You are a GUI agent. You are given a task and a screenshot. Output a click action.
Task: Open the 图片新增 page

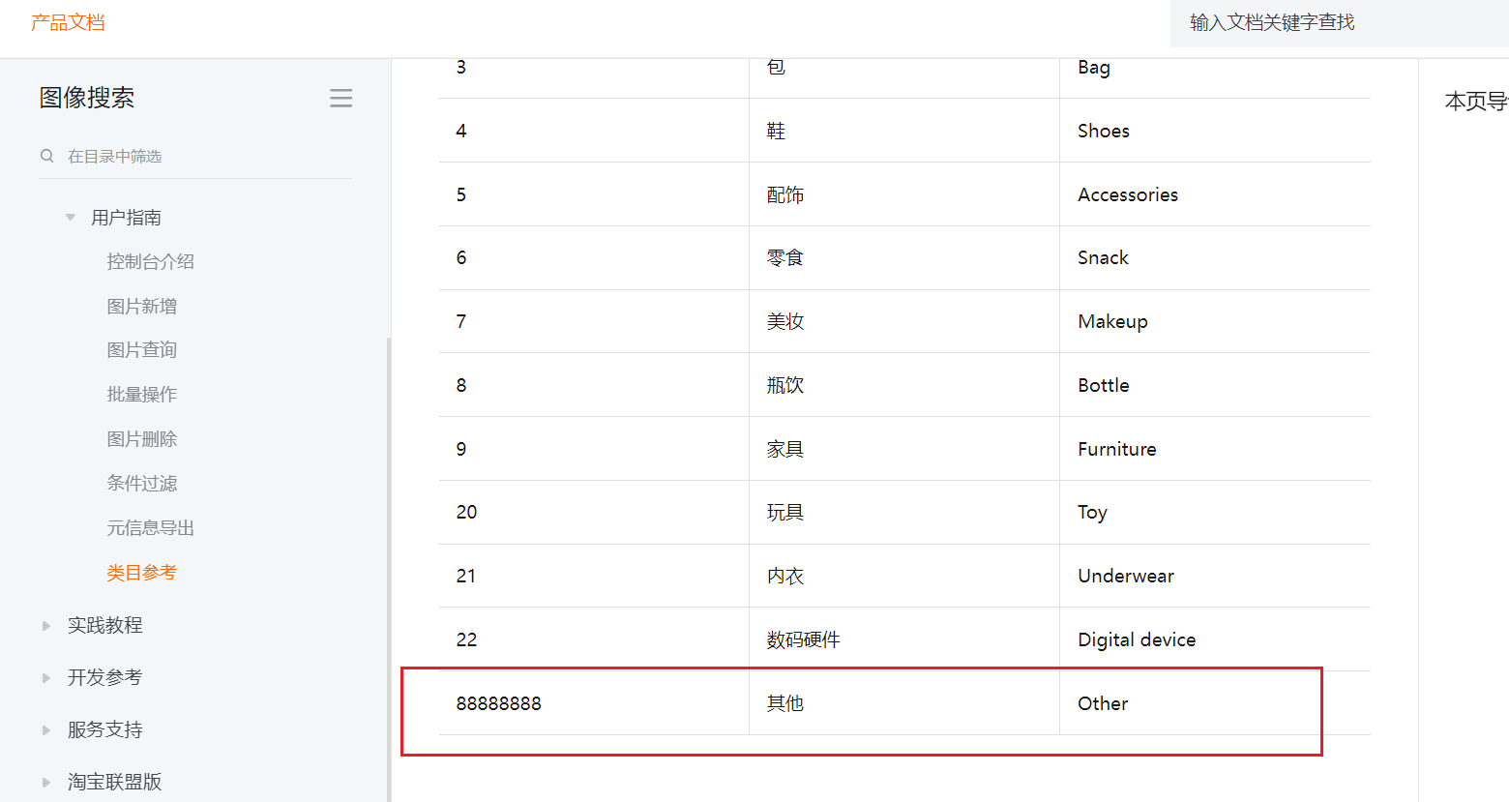[x=141, y=306]
